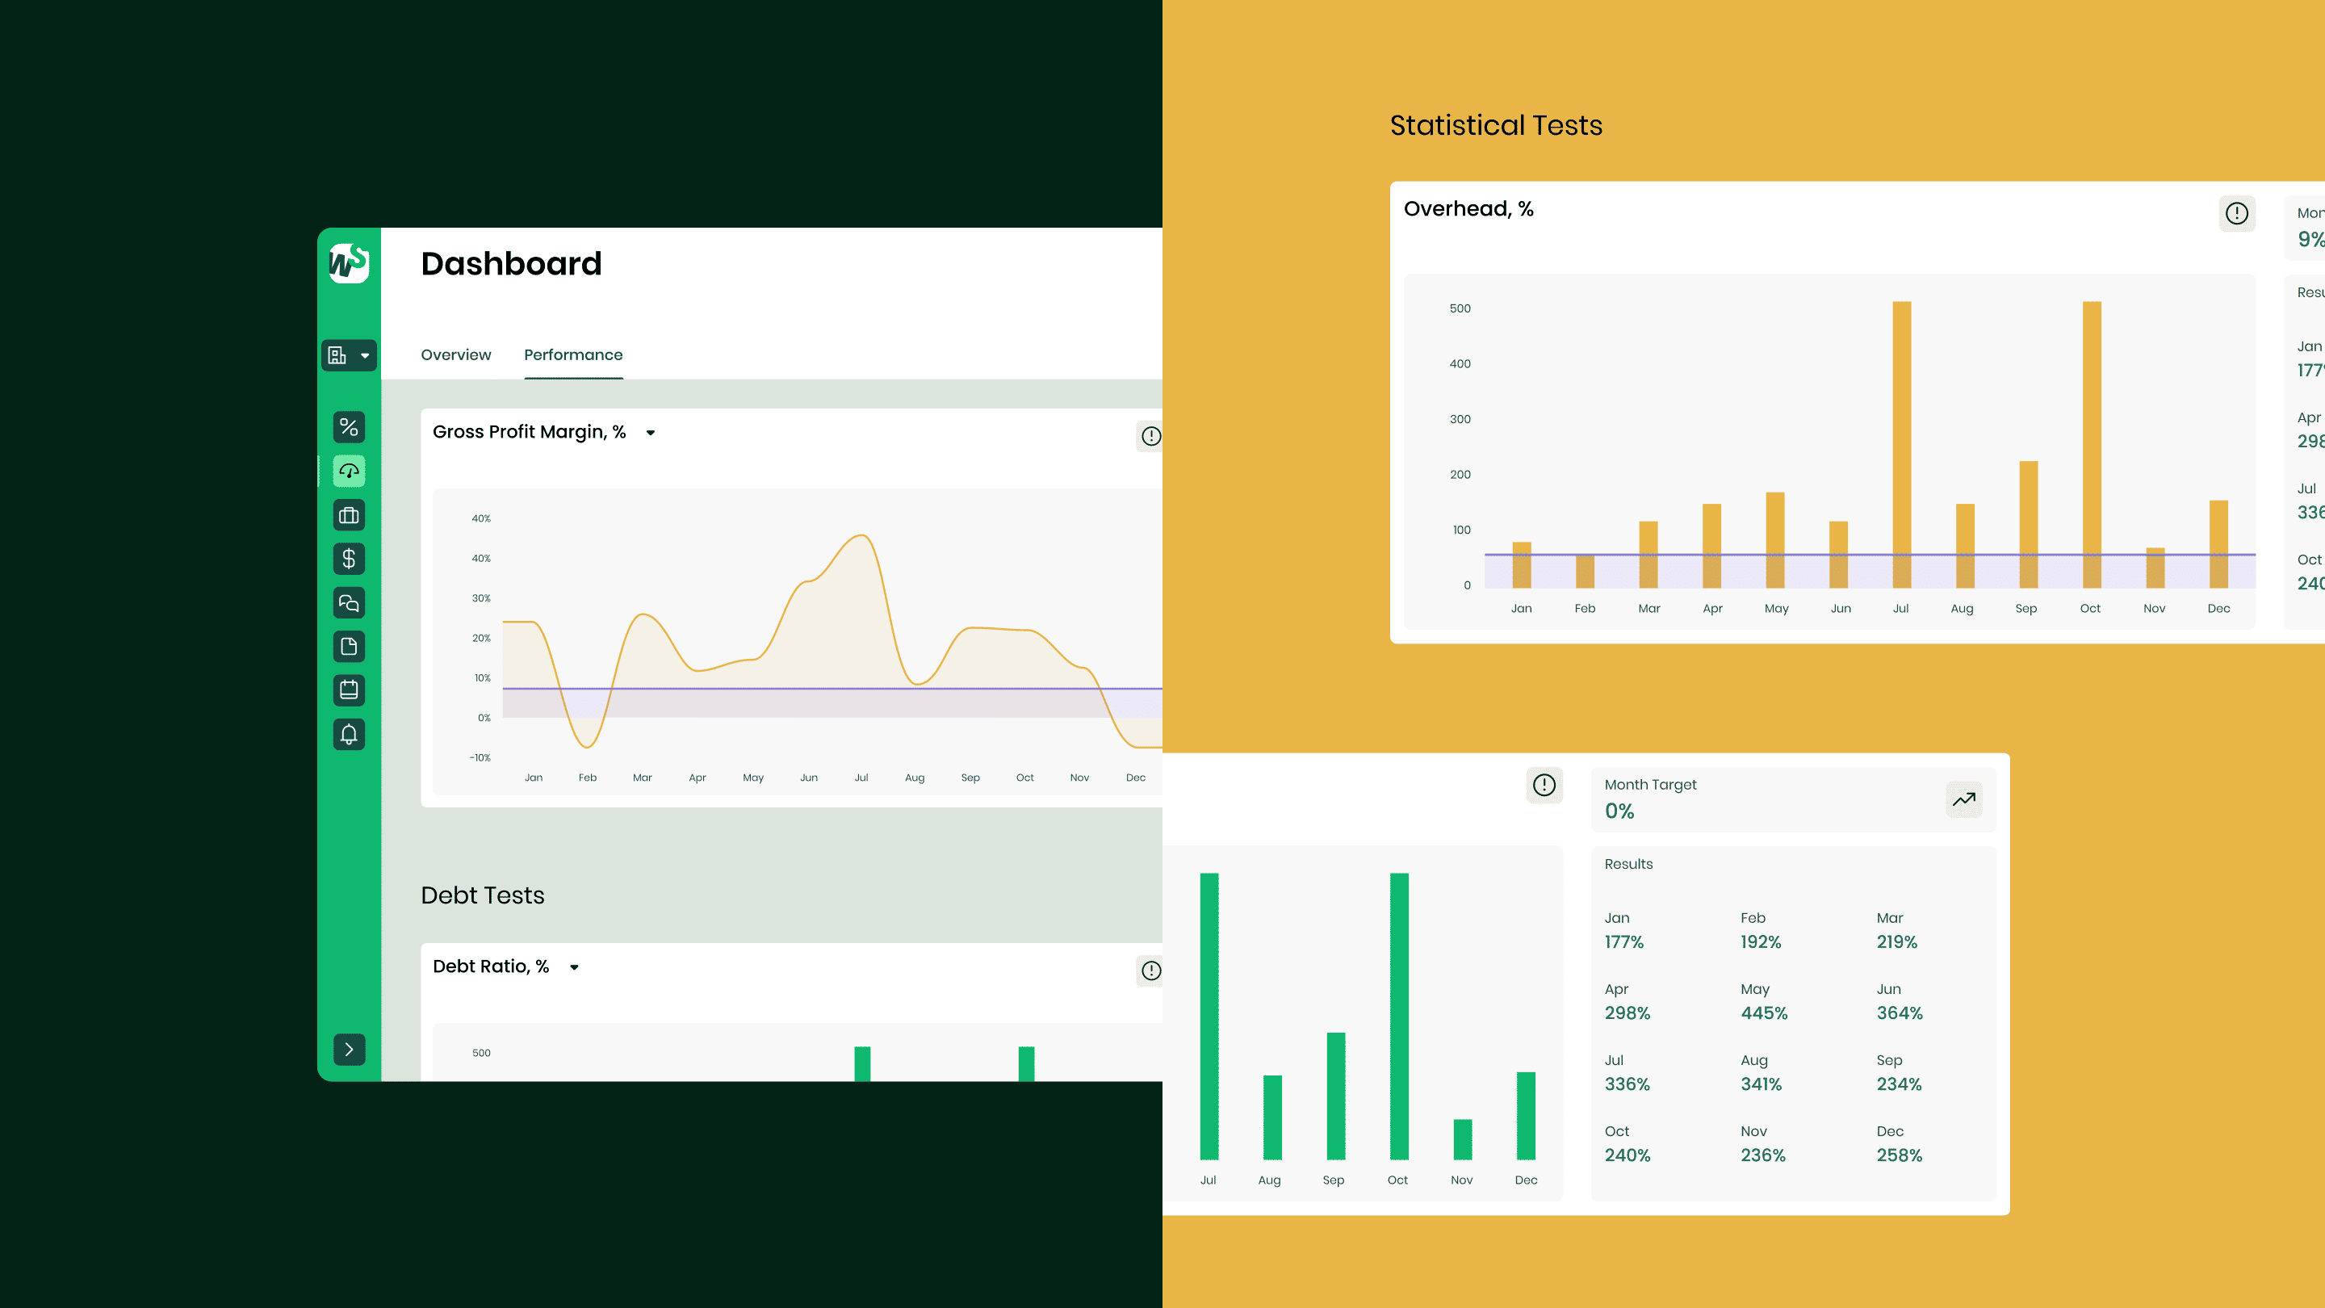The width and height of the screenshot is (2325, 1308).
Task: Open the company building selector dropdown
Action: [349, 355]
